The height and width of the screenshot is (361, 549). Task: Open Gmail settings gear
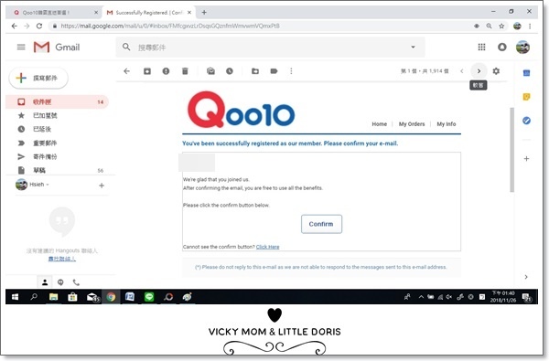coord(496,71)
